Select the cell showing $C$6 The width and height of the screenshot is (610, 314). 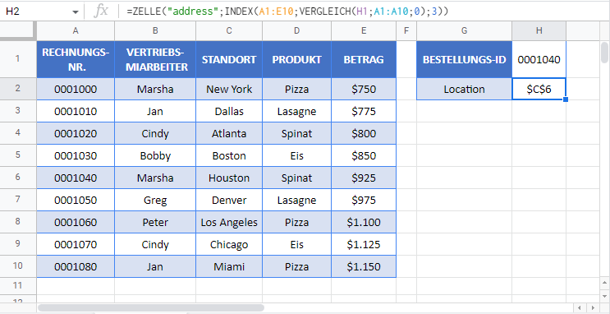click(539, 90)
